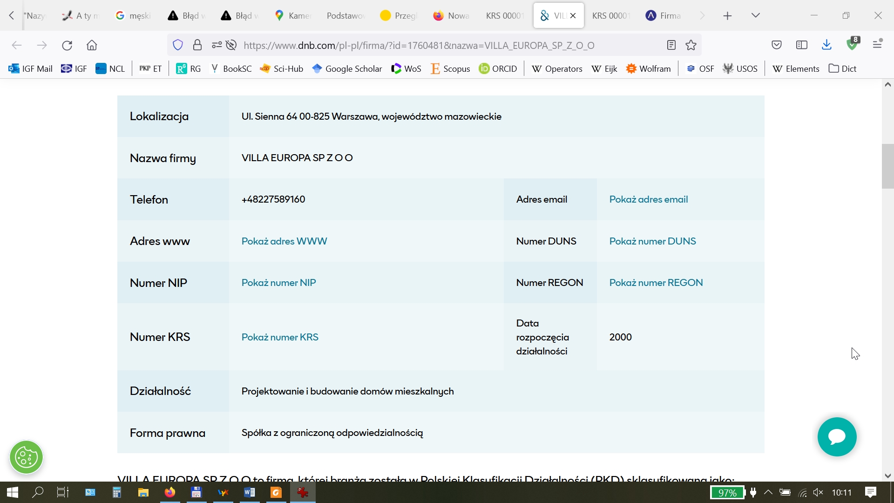The height and width of the screenshot is (503, 894).
Task: Open a new tab with the plus button
Action: tap(728, 15)
